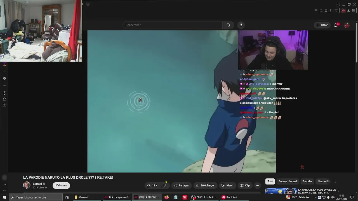The width and height of the screenshot is (358, 201).
Task: Open Messenger in Opera sidebar
Action: (4, 78)
